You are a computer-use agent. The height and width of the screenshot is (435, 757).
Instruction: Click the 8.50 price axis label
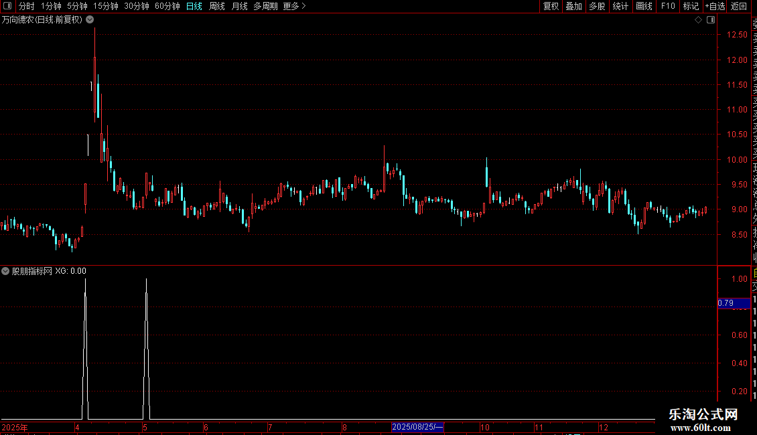click(739, 235)
